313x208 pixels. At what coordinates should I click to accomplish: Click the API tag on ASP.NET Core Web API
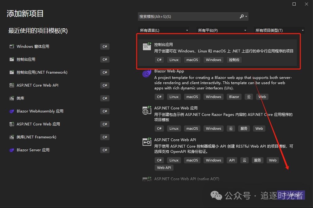tap(232, 160)
